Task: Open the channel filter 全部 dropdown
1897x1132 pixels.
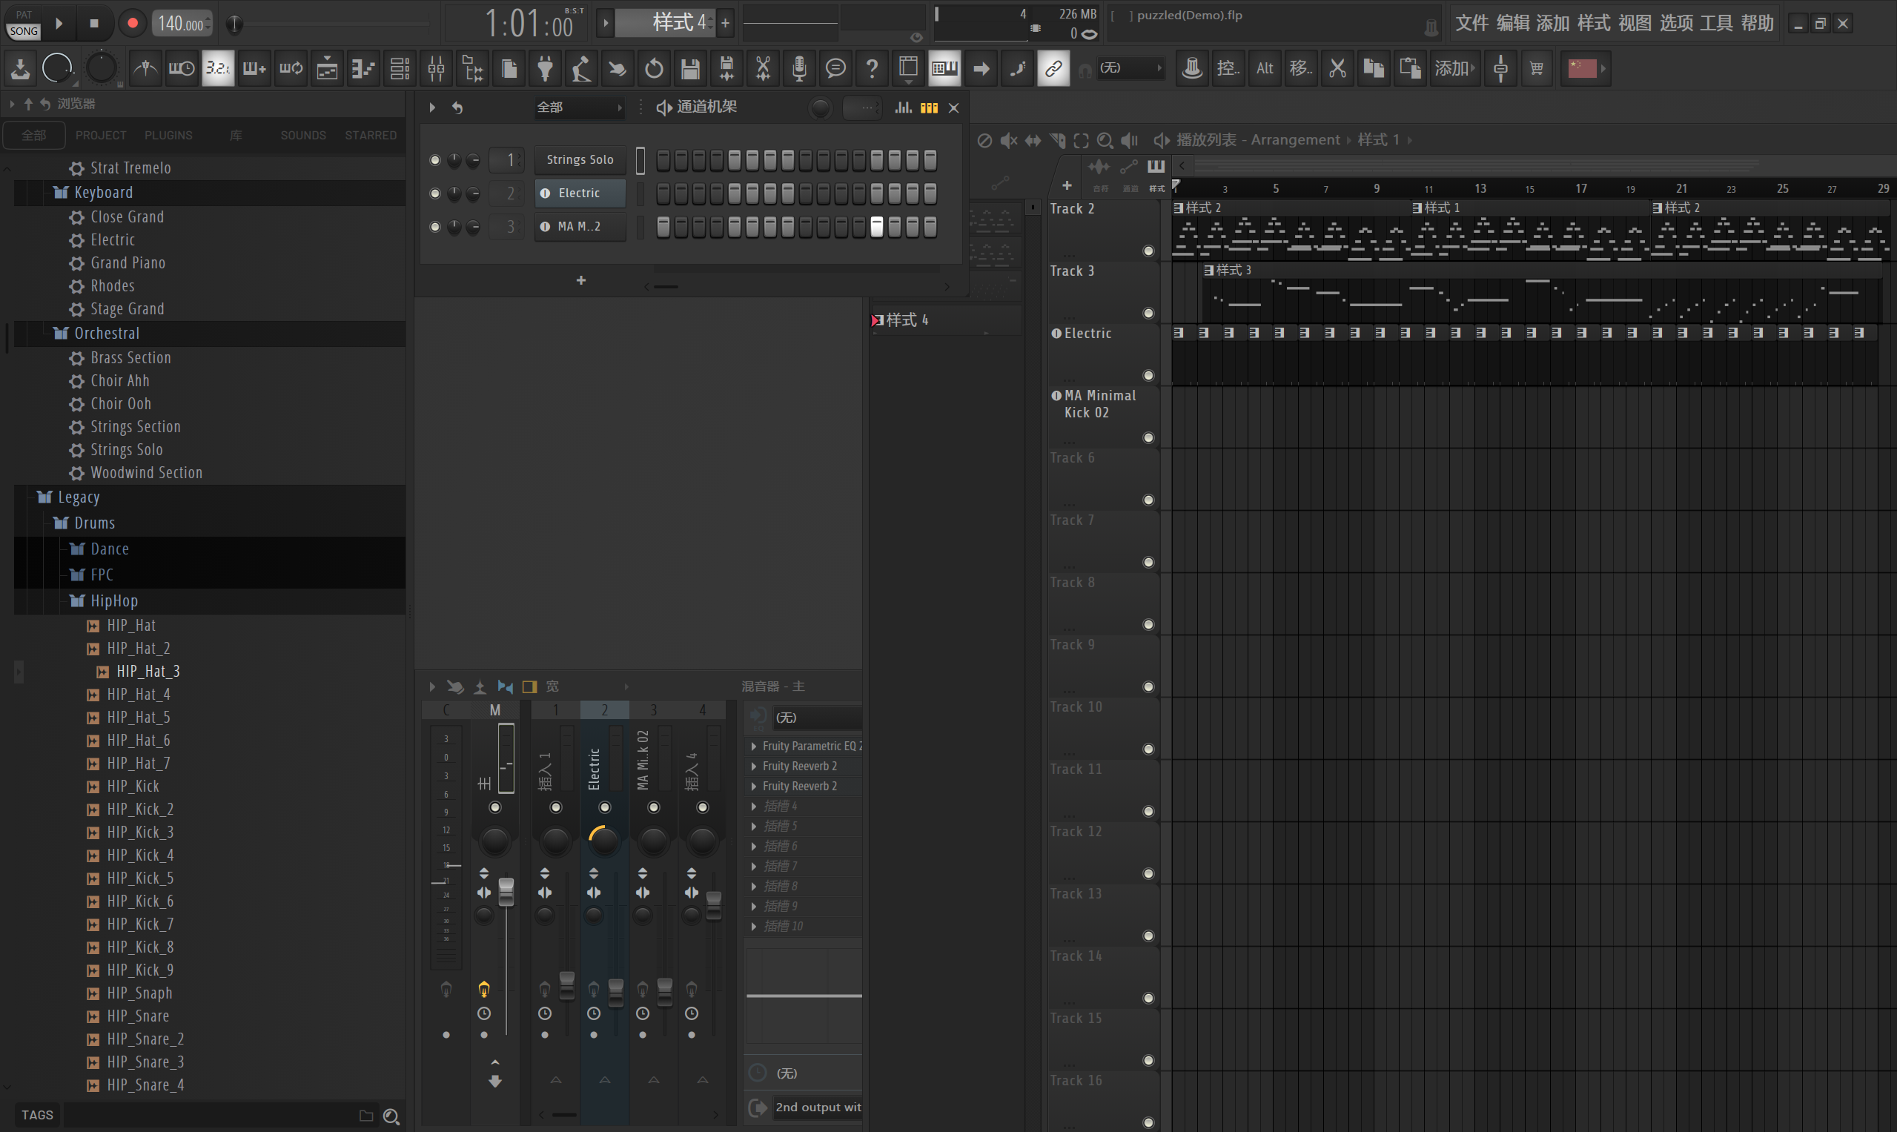Action: point(579,107)
